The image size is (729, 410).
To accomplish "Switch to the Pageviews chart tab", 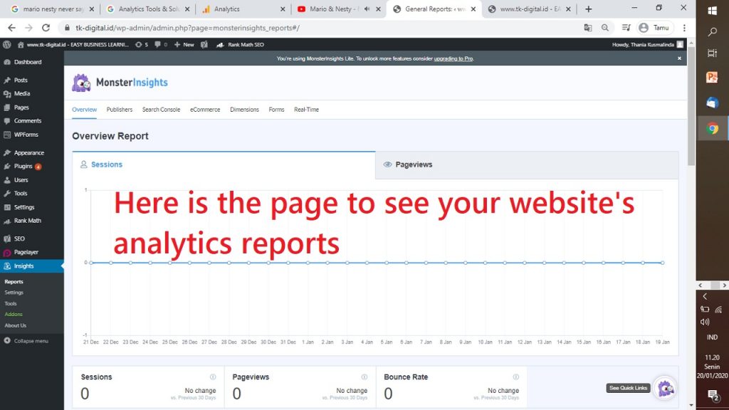I will 527,164.
